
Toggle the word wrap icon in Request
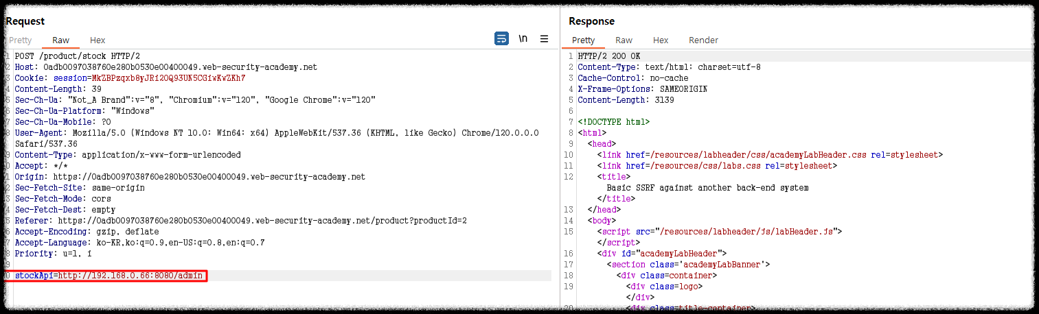501,39
